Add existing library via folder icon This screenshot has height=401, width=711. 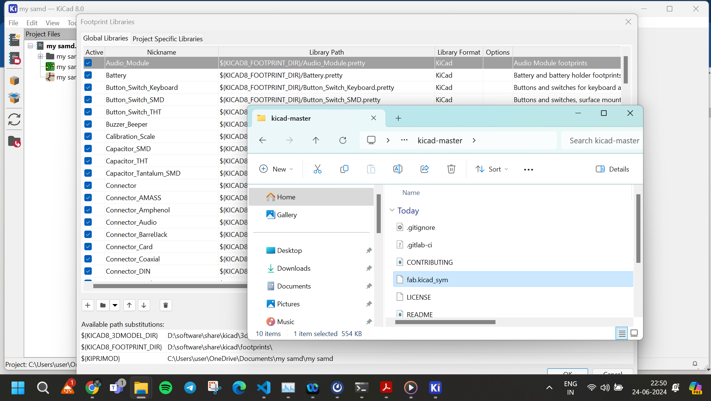(103, 305)
